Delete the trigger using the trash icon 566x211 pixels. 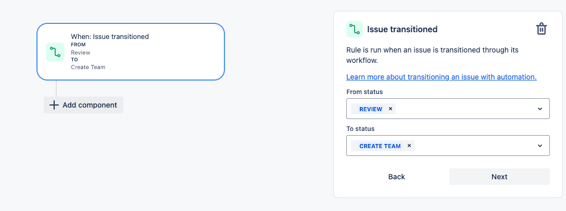(x=541, y=29)
